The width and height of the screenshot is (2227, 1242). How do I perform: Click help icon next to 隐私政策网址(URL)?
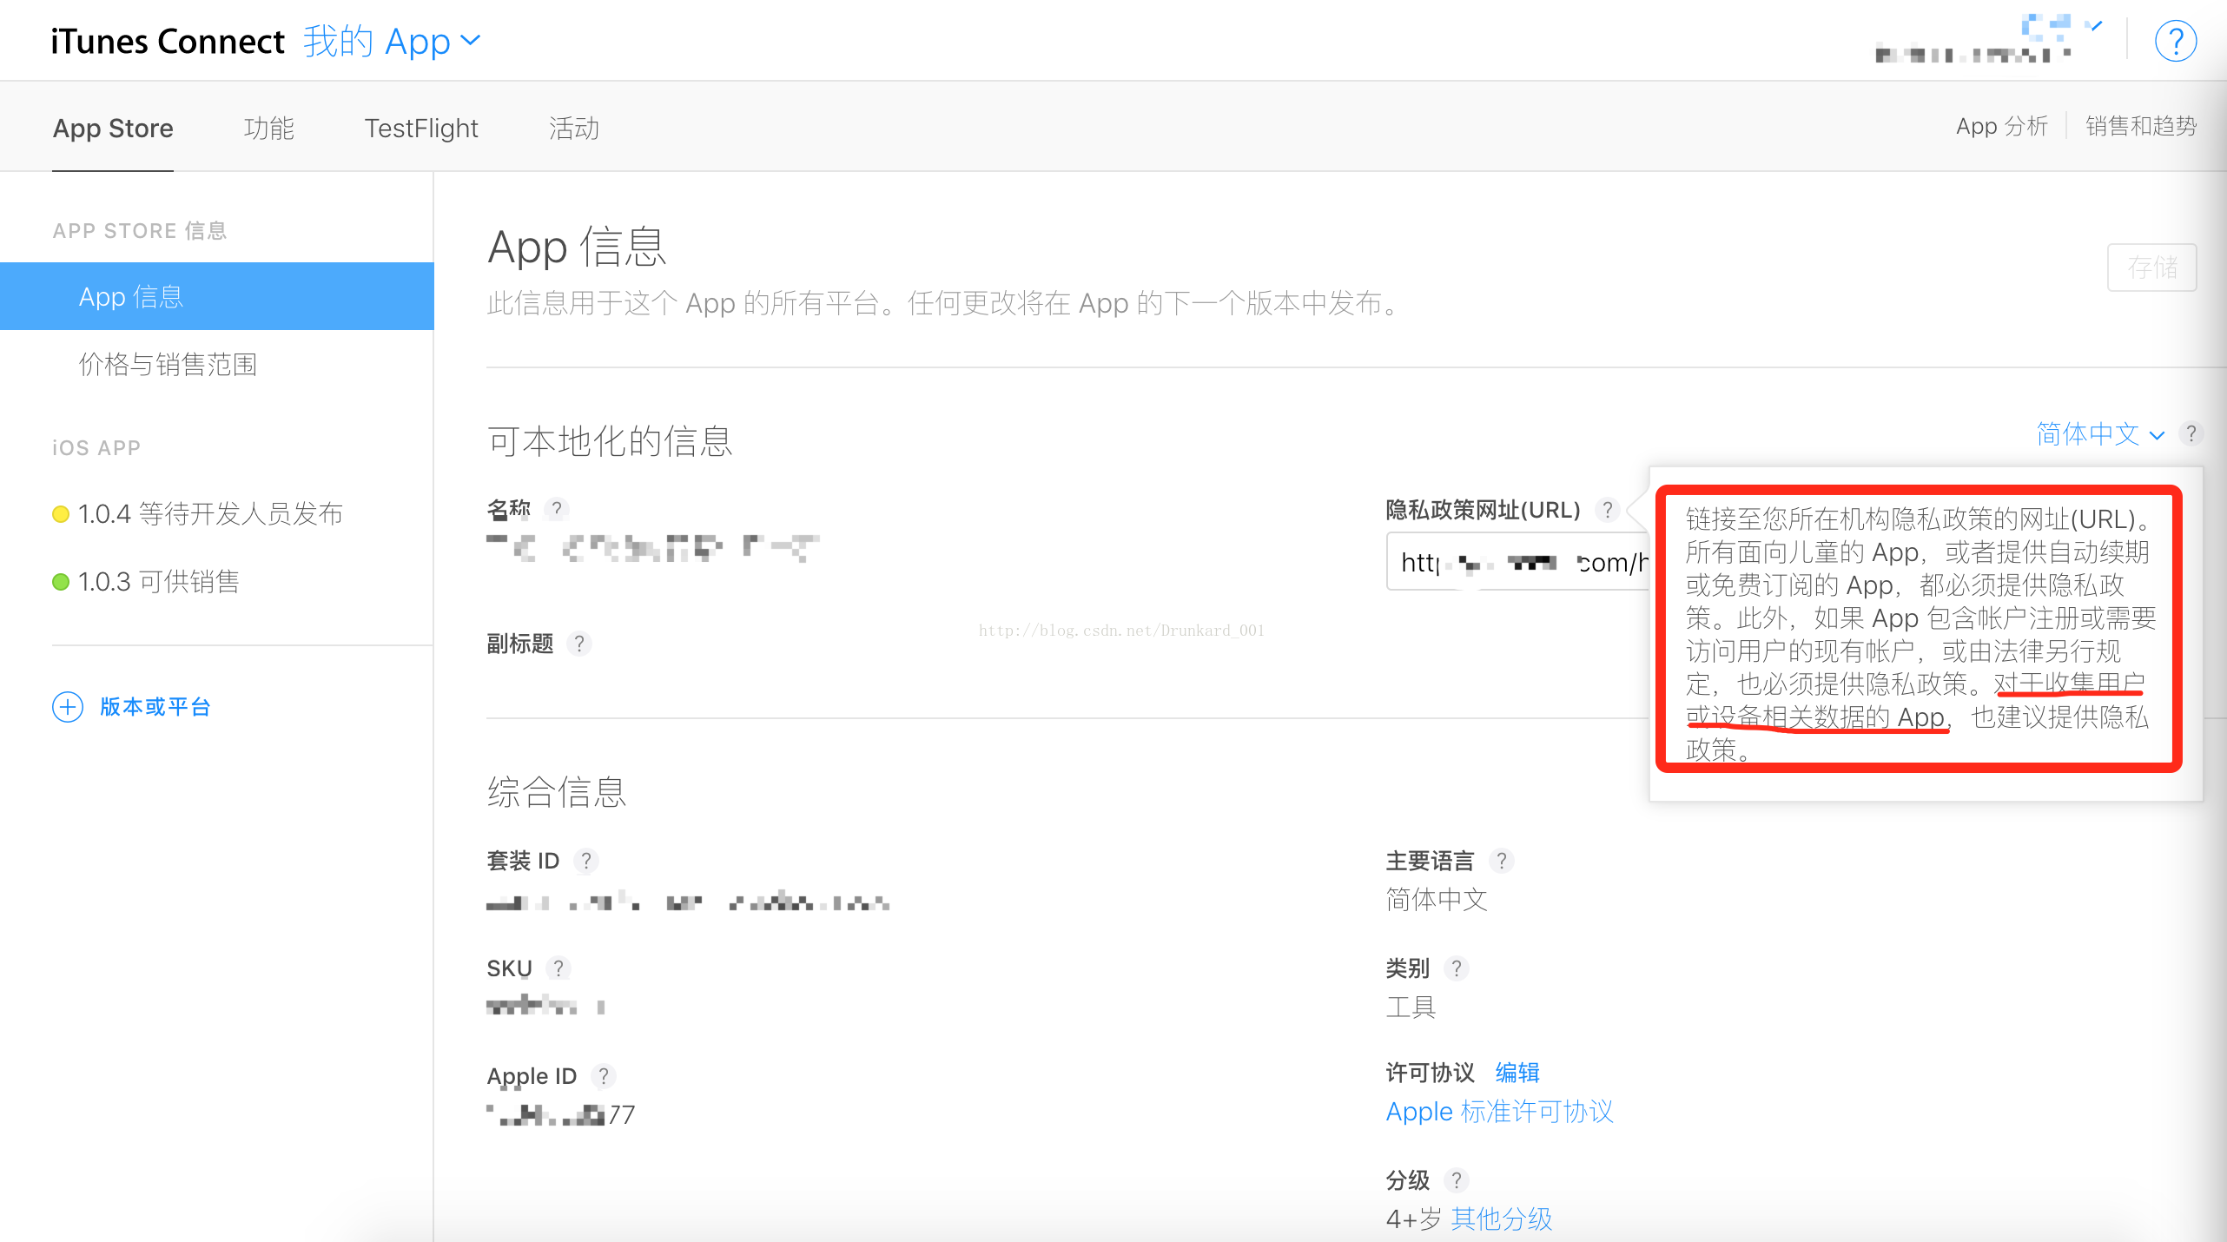click(1608, 510)
